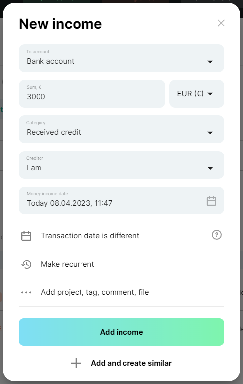Open the EUR (€) currency dropdown
The height and width of the screenshot is (384, 243).
click(197, 94)
